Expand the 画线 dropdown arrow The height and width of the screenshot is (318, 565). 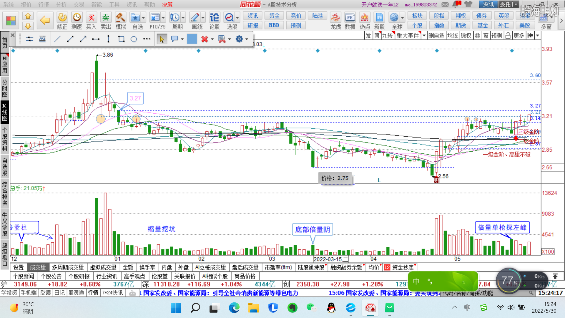203,18
